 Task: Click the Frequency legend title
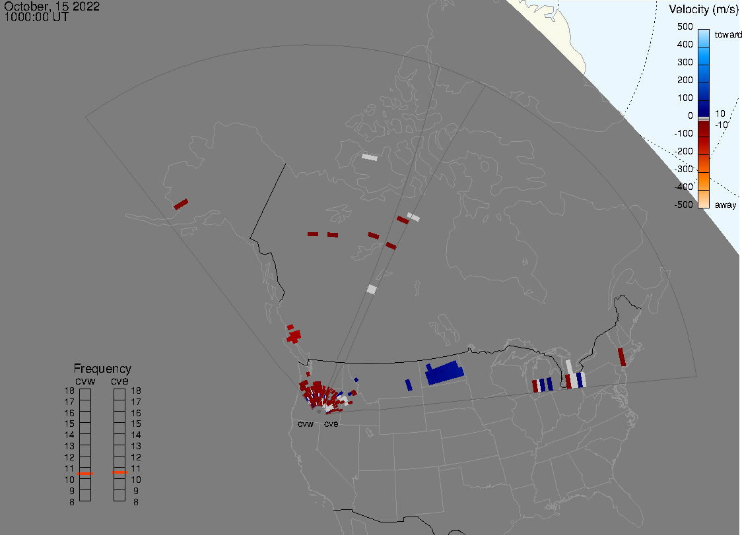(x=102, y=369)
